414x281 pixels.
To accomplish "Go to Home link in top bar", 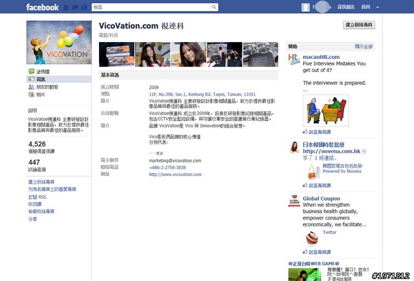I will pos(365,7).
